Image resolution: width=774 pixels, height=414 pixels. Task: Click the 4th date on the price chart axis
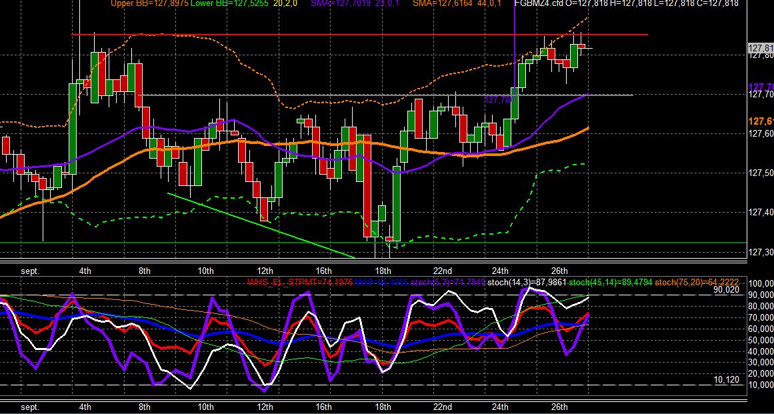[x=85, y=271]
